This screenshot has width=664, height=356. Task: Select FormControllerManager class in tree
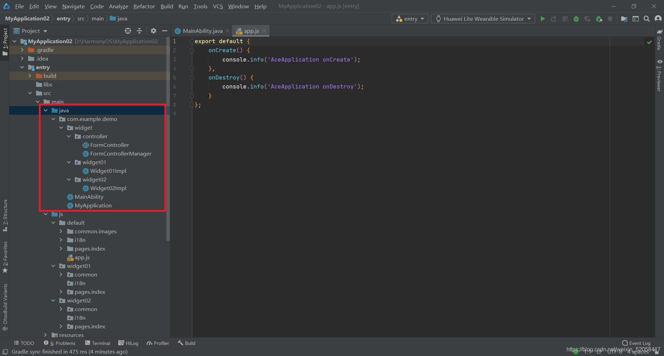pyautogui.click(x=121, y=153)
